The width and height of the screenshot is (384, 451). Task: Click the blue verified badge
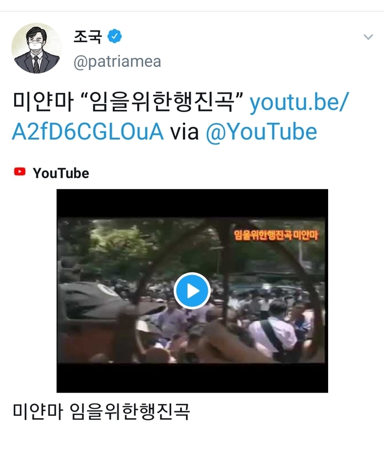pos(115,36)
